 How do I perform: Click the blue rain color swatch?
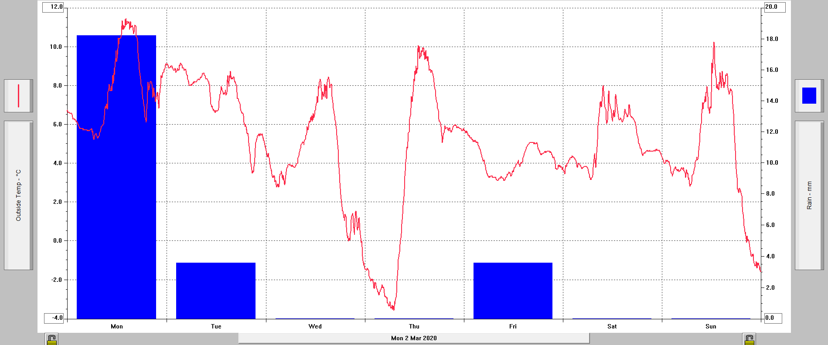809,96
